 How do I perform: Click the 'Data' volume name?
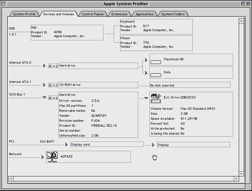pos(167,72)
